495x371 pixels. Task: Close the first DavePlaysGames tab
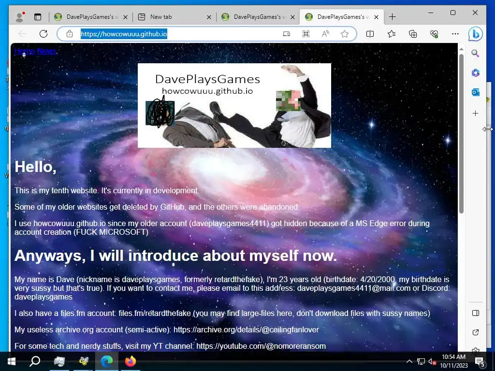125,17
